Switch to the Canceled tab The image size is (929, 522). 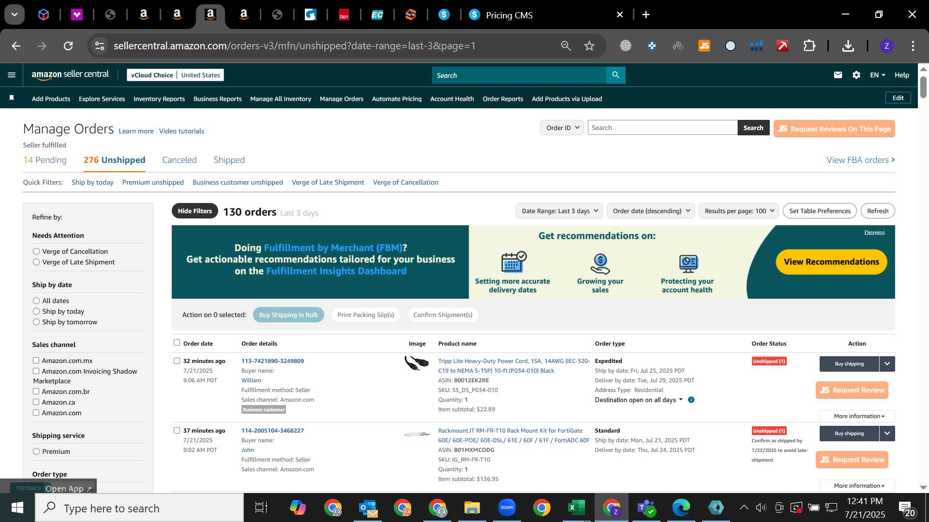click(180, 160)
